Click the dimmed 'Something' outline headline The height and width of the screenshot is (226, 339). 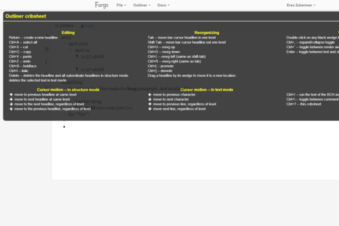pos(72,82)
